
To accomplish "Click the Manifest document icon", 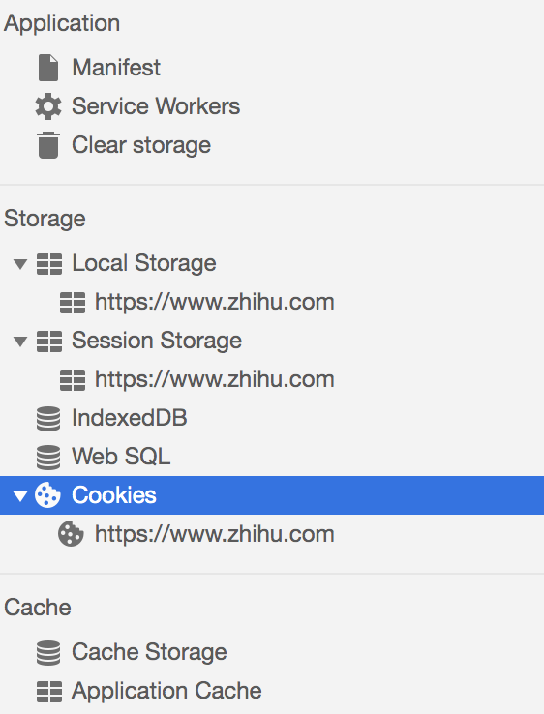I will tap(48, 68).
